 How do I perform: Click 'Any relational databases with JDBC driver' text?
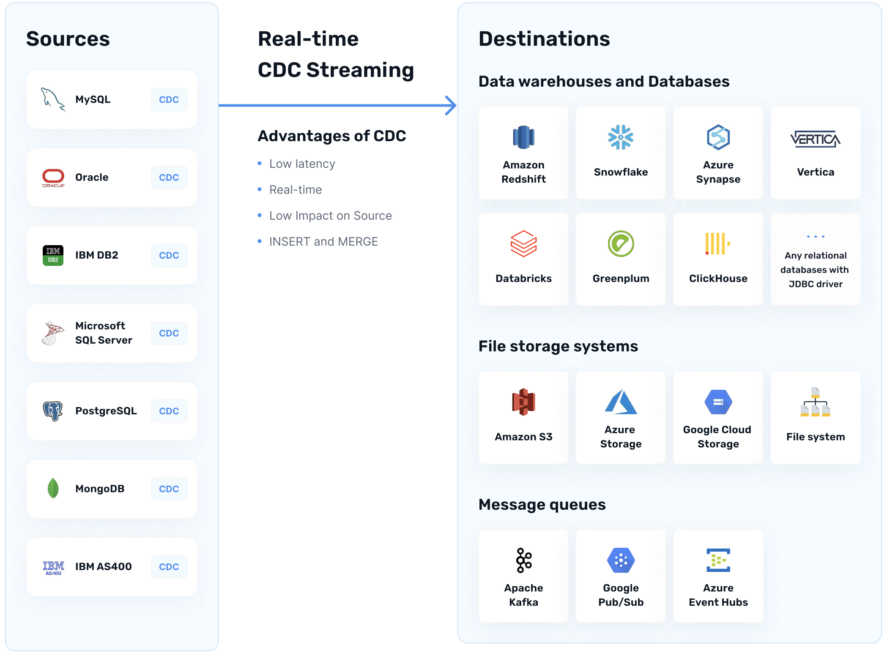[x=815, y=270]
